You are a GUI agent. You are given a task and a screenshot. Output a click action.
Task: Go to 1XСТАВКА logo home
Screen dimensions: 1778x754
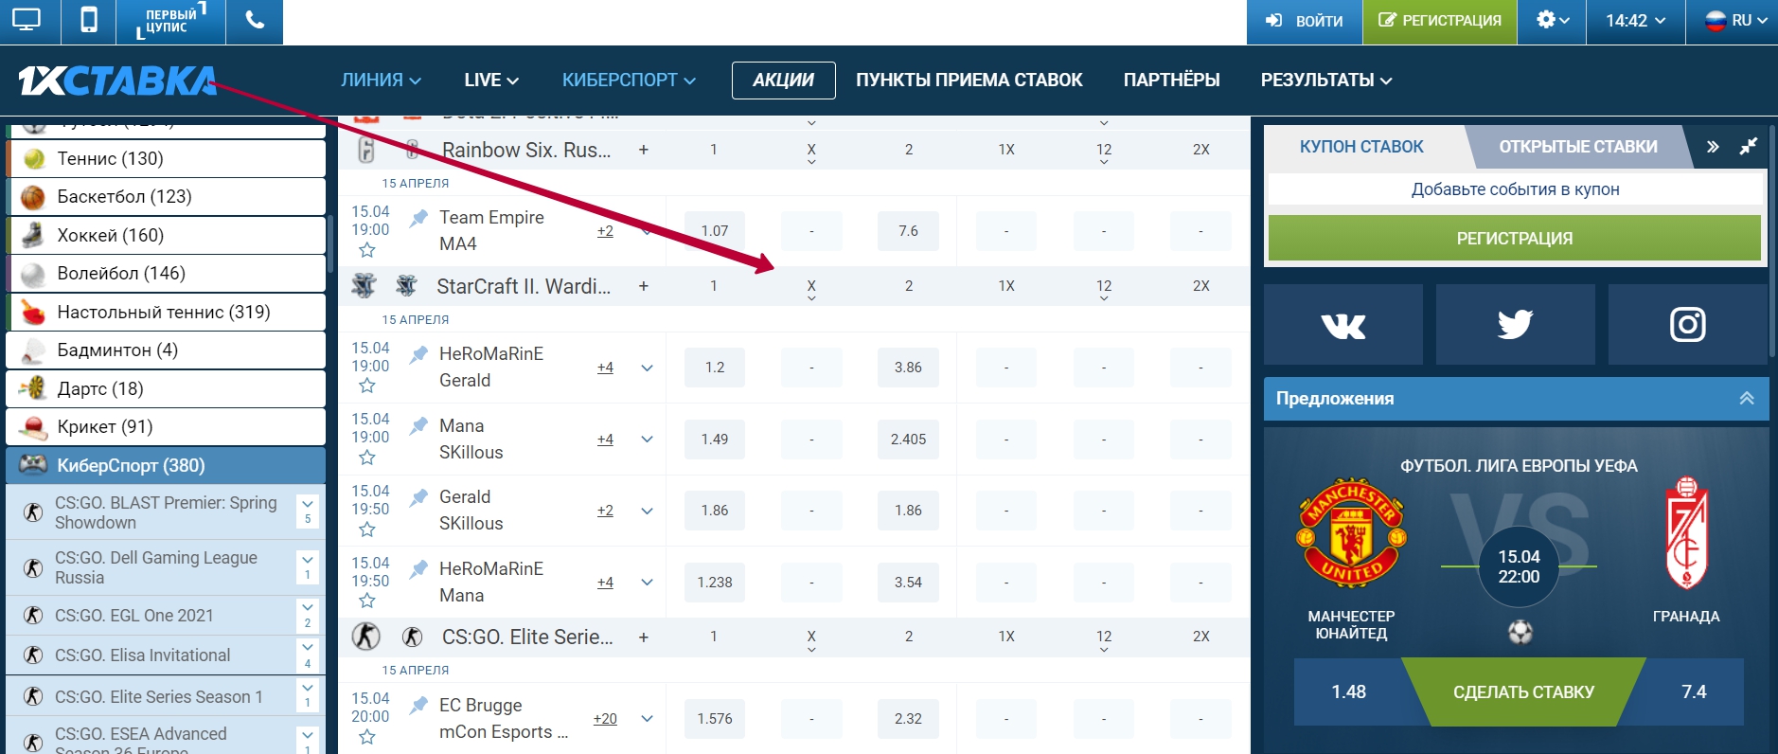(117, 81)
